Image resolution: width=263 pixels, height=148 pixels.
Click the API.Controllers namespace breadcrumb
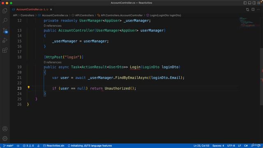pos(83,15)
